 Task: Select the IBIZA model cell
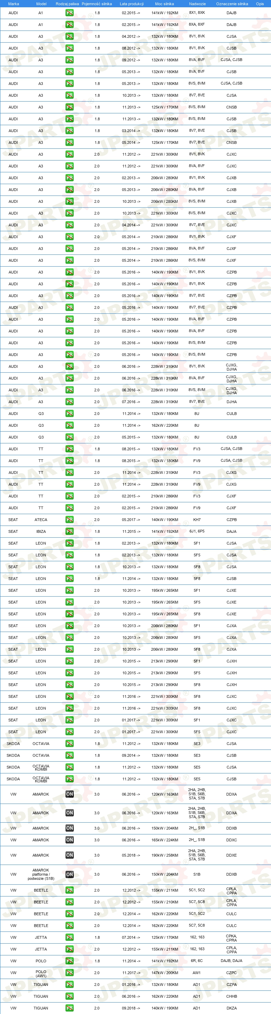pyautogui.click(x=41, y=531)
